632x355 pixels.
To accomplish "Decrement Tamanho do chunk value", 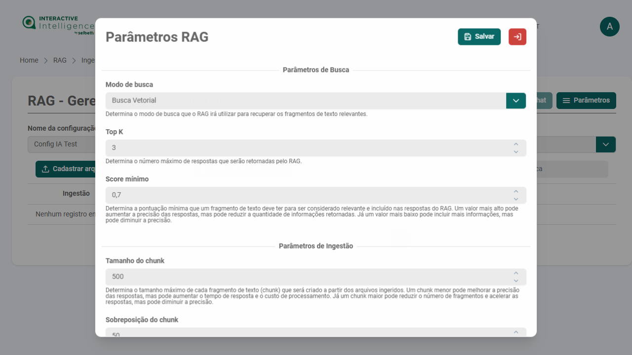I will (x=516, y=281).
